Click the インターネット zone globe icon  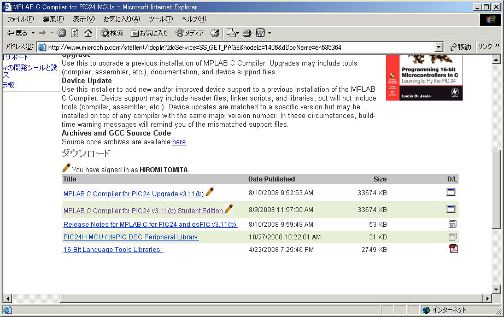tap(426, 310)
